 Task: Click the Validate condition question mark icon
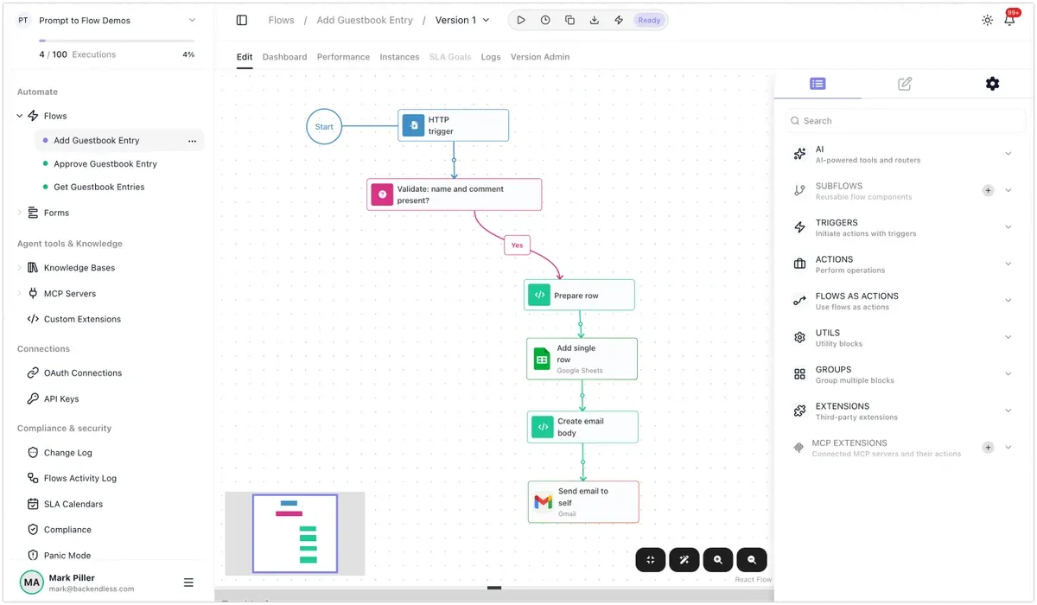pyautogui.click(x=382, y=194)
